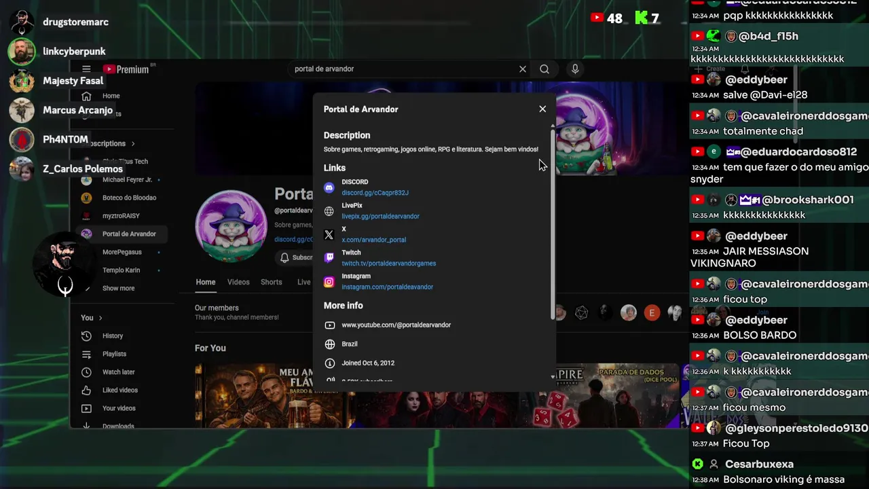The width and height of the screenshot is (869, 489).
Task: Click the YouTube viewer count icon
Action: click(x=597, y=18)
